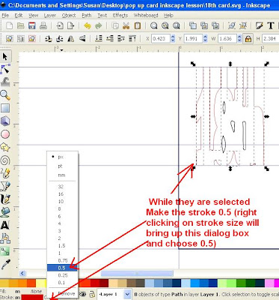This screenshot has width=279, height=300.
Task: Select the Zoom magnifier tool
Action: (5, 95)
